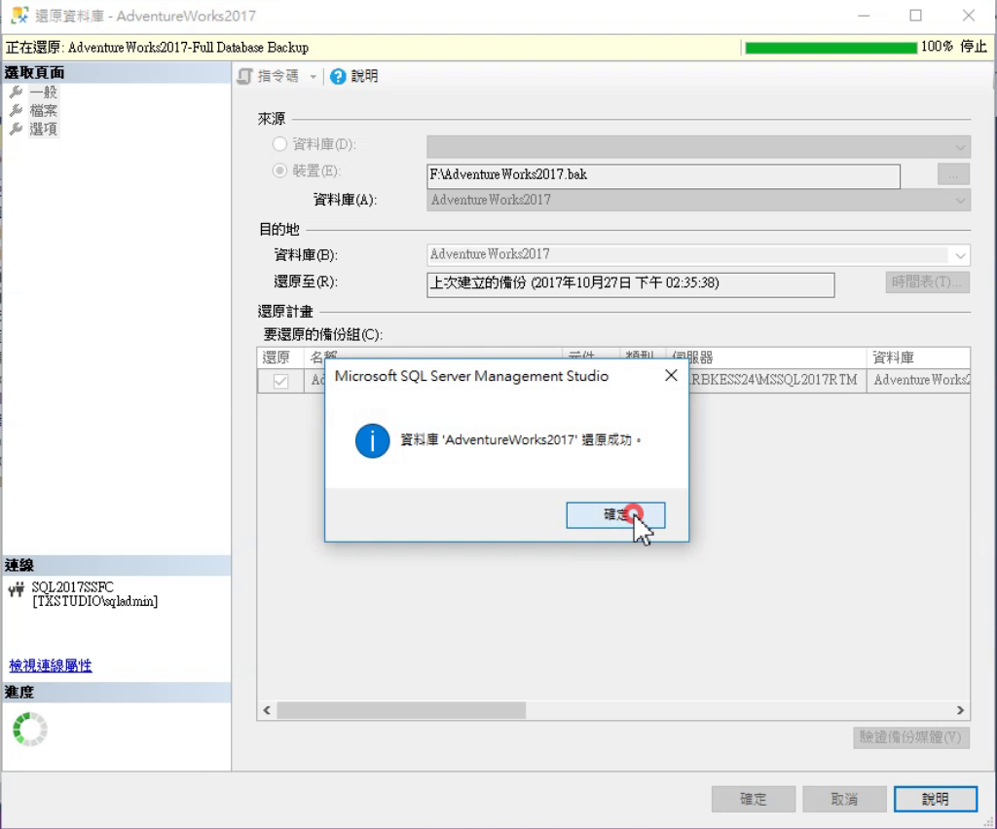Minimize the restore database window
This screenshot has height=829, width=997.
click(x=864, y=16)
